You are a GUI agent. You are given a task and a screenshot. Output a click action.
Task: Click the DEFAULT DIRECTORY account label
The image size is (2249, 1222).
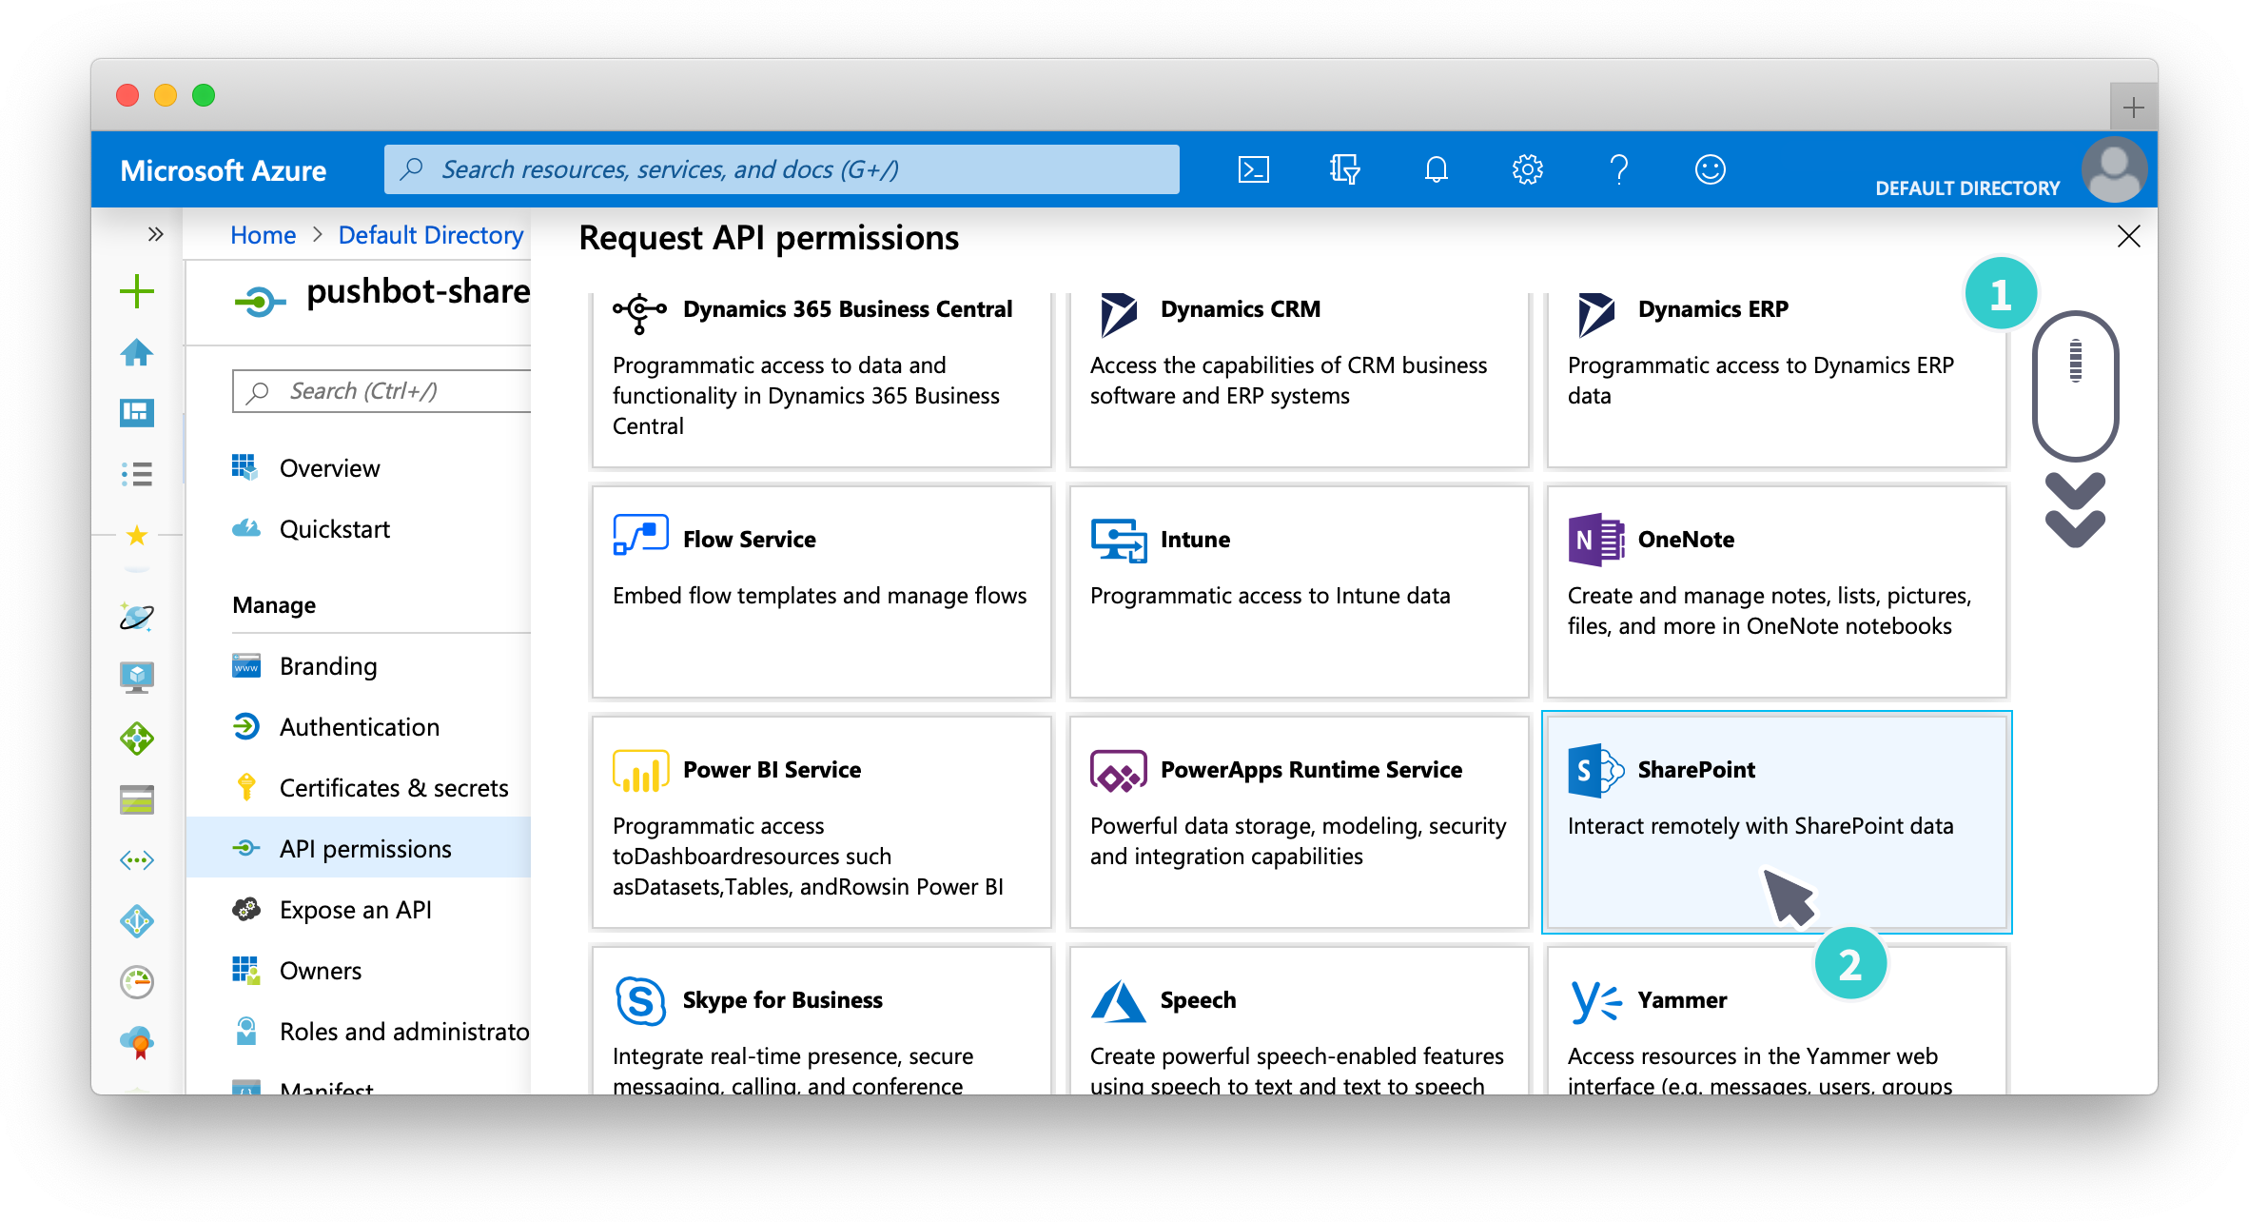pyautogui.click(x=1967, y=188)
